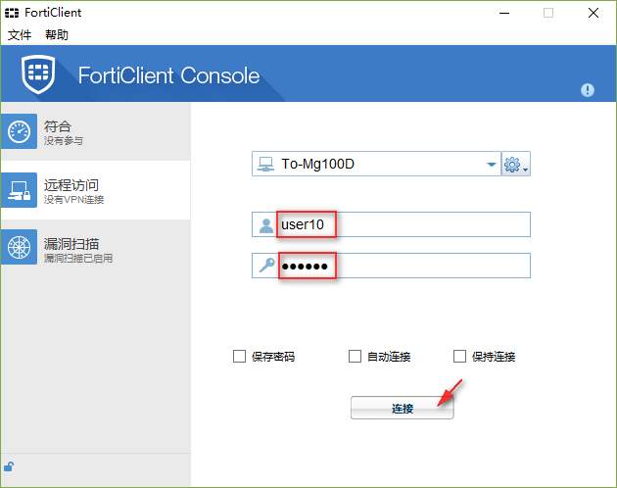
Task: Open the 帮助 menu
Action: point(56,35)
